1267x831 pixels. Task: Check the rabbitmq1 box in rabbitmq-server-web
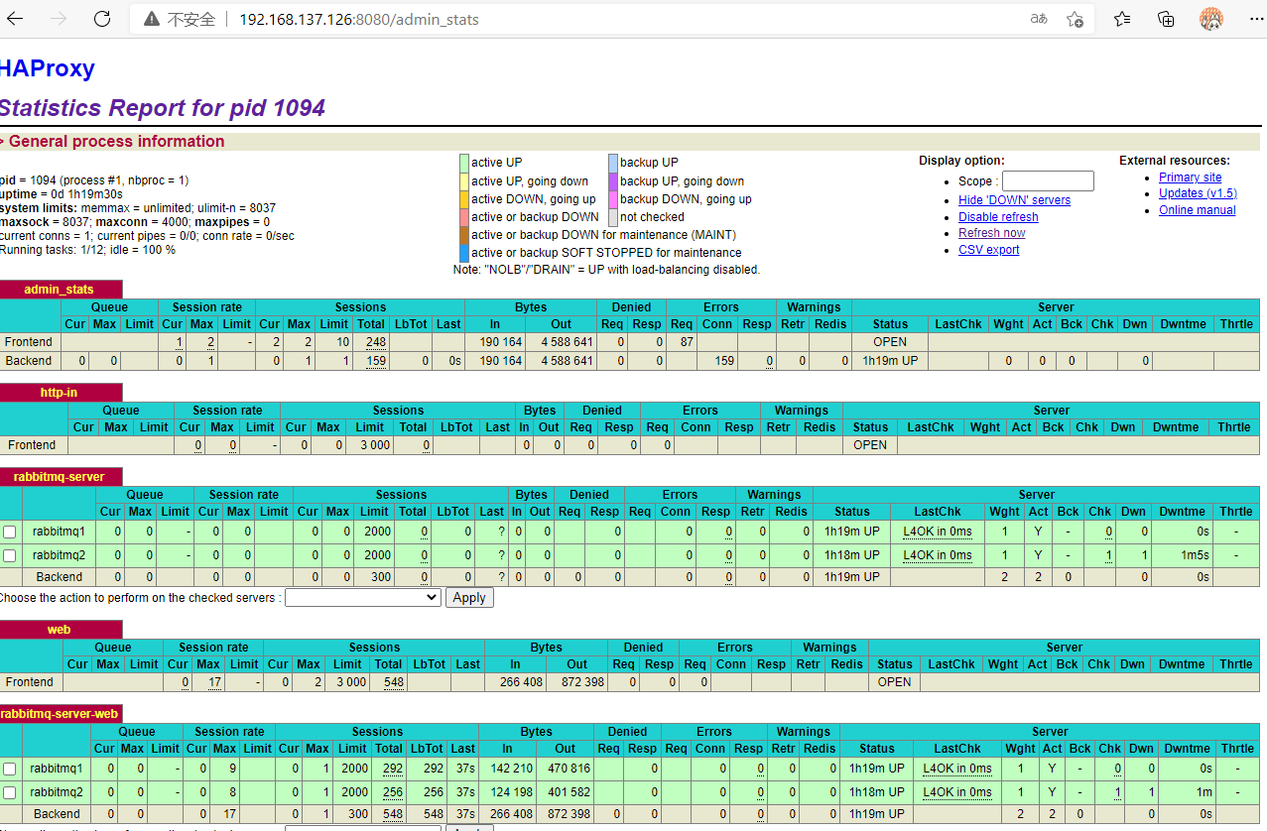(x=10, y=769)
